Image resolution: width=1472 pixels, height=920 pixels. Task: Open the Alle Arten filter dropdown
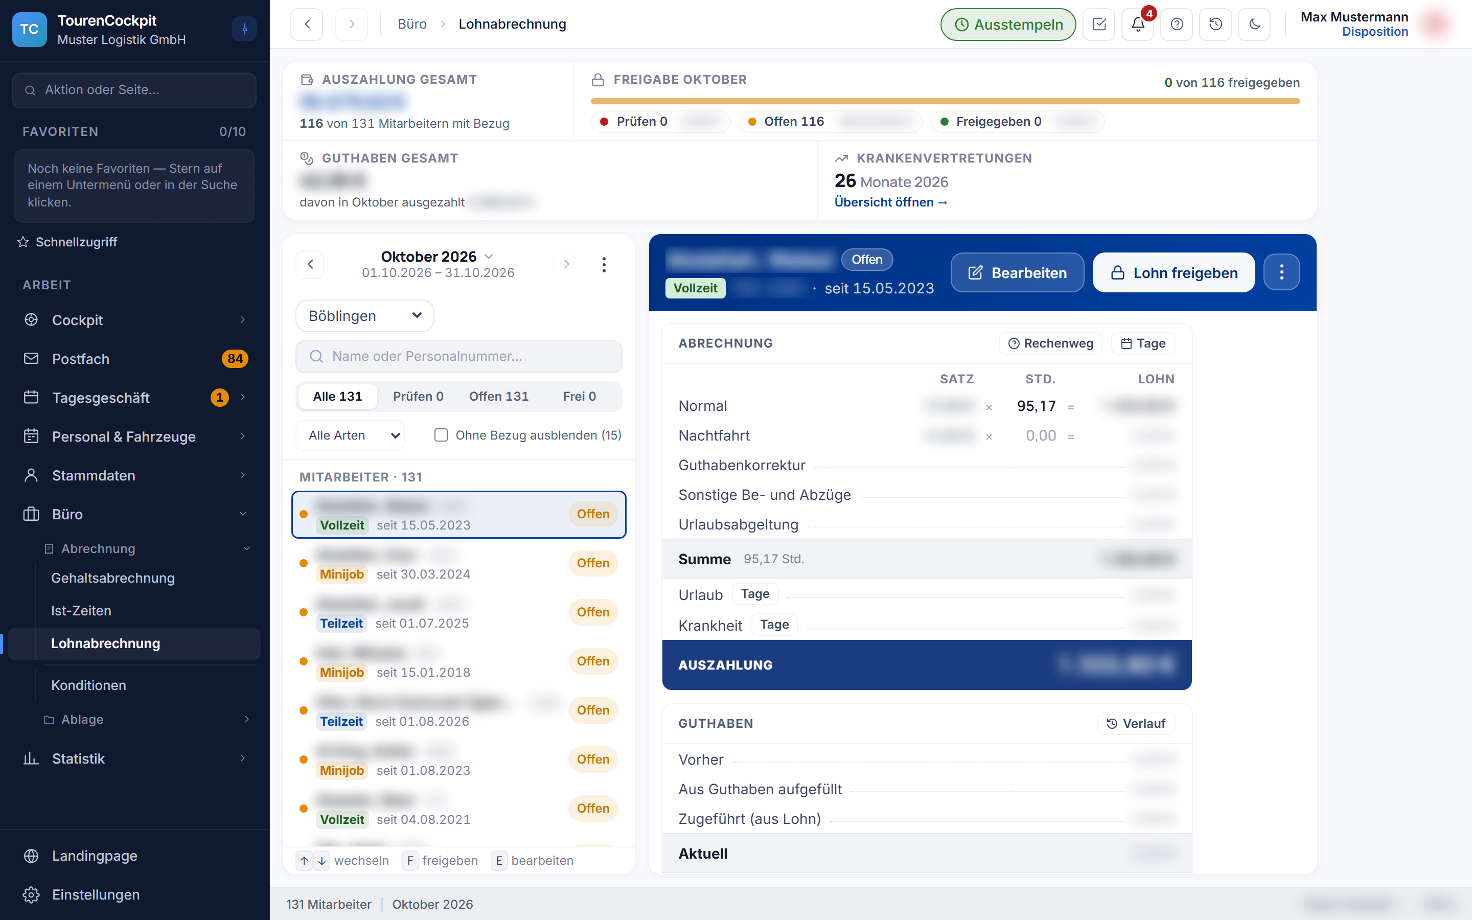pyautogui.click(x=350, y=435)
